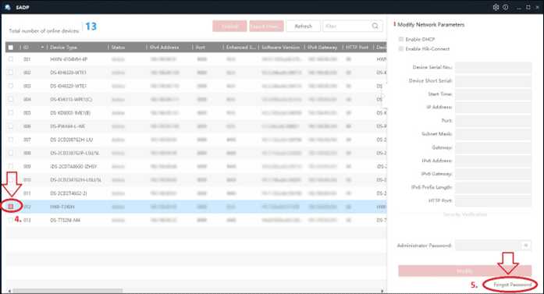Image resolution: width=544 pixels, height=294 pixels.
Task: Select row iDS-2CD7A86G0-IZHSY
Action: pos(196,166)
